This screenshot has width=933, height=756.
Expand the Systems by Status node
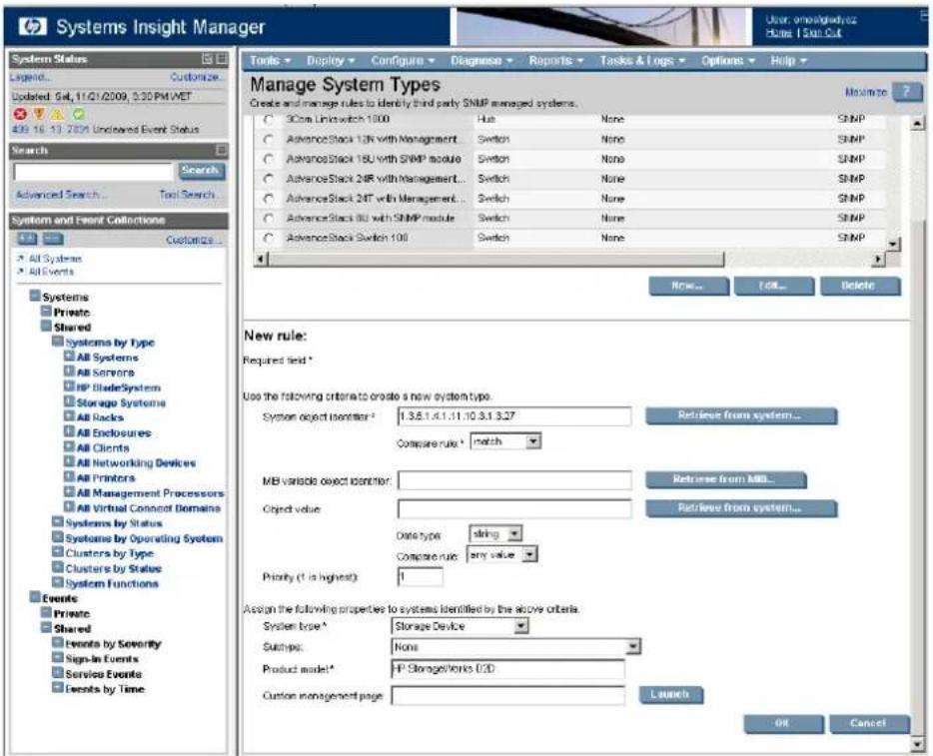click(57, 522)
